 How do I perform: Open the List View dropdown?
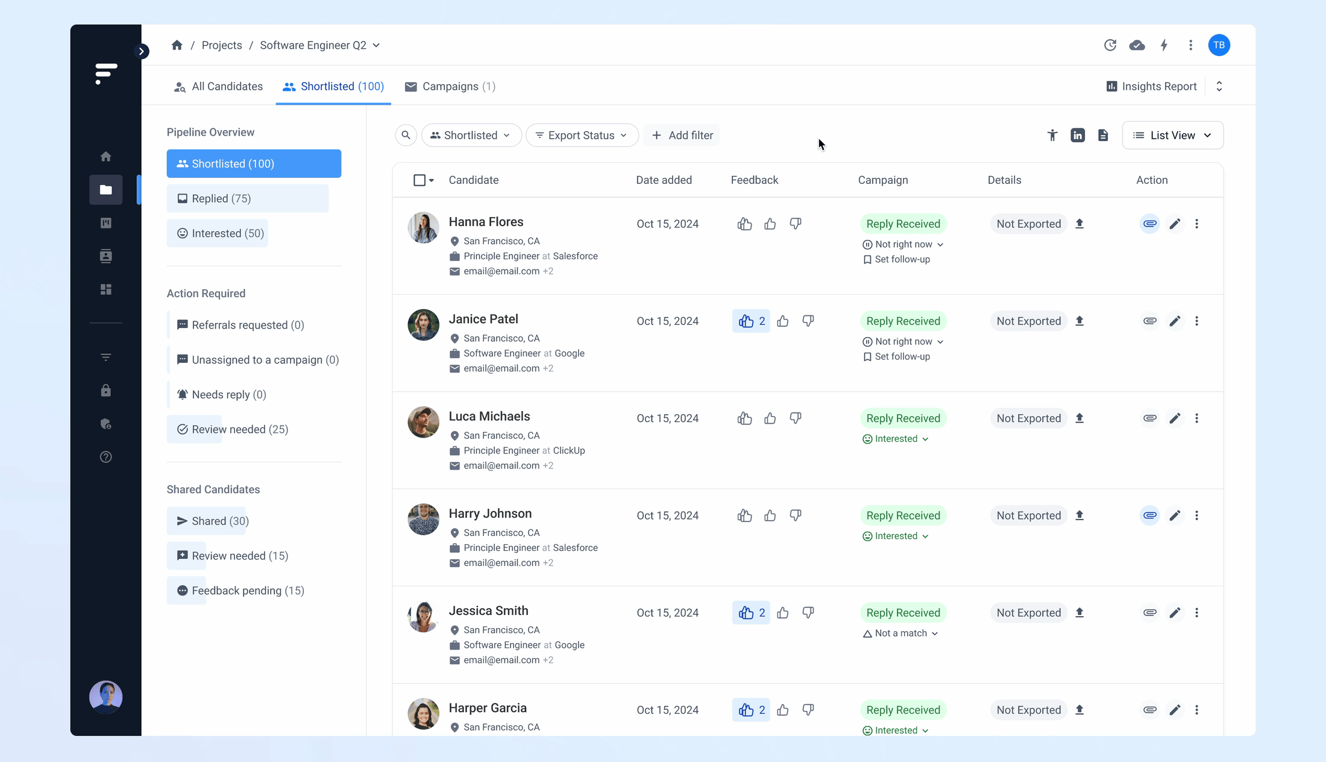coord(1172,135)
